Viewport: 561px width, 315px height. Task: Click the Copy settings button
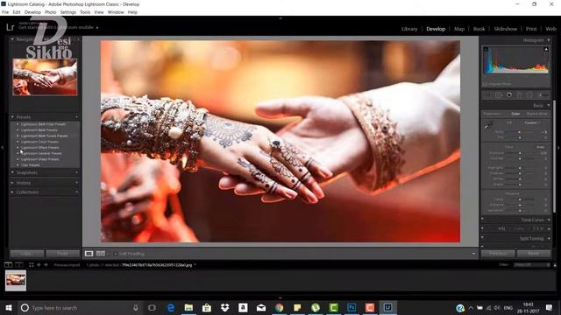point(27,254)
